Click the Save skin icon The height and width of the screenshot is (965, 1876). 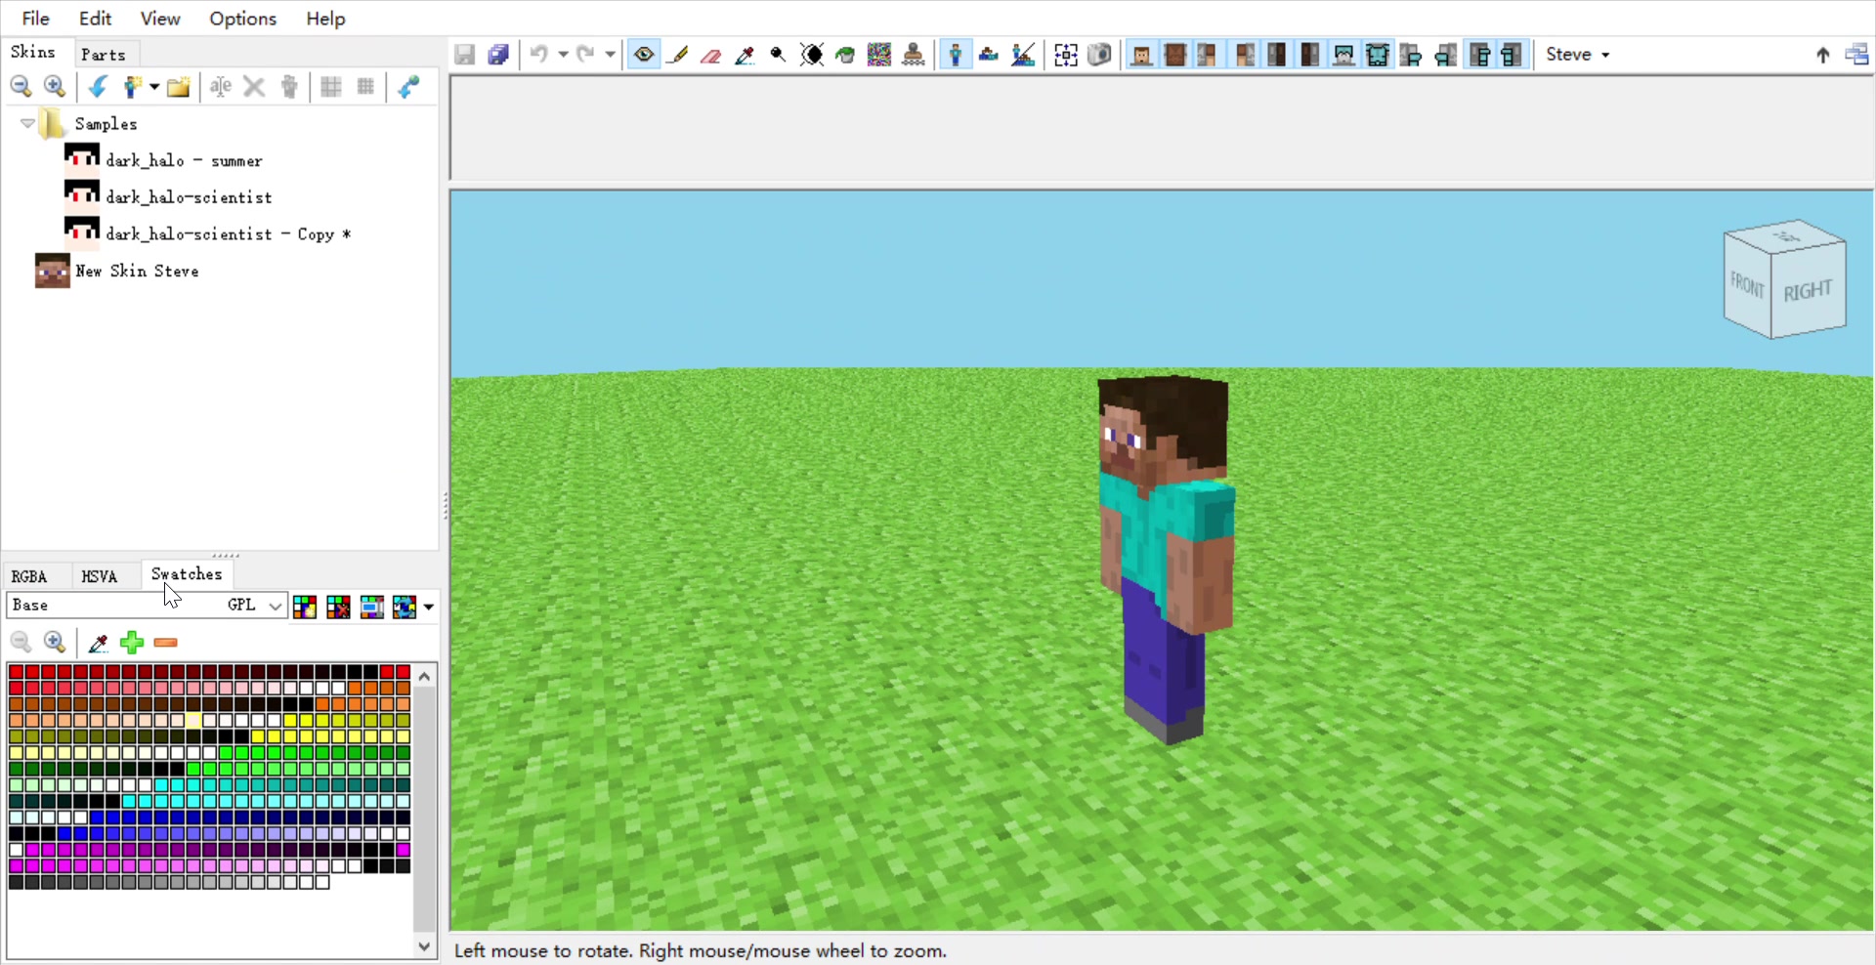(465, 55)
